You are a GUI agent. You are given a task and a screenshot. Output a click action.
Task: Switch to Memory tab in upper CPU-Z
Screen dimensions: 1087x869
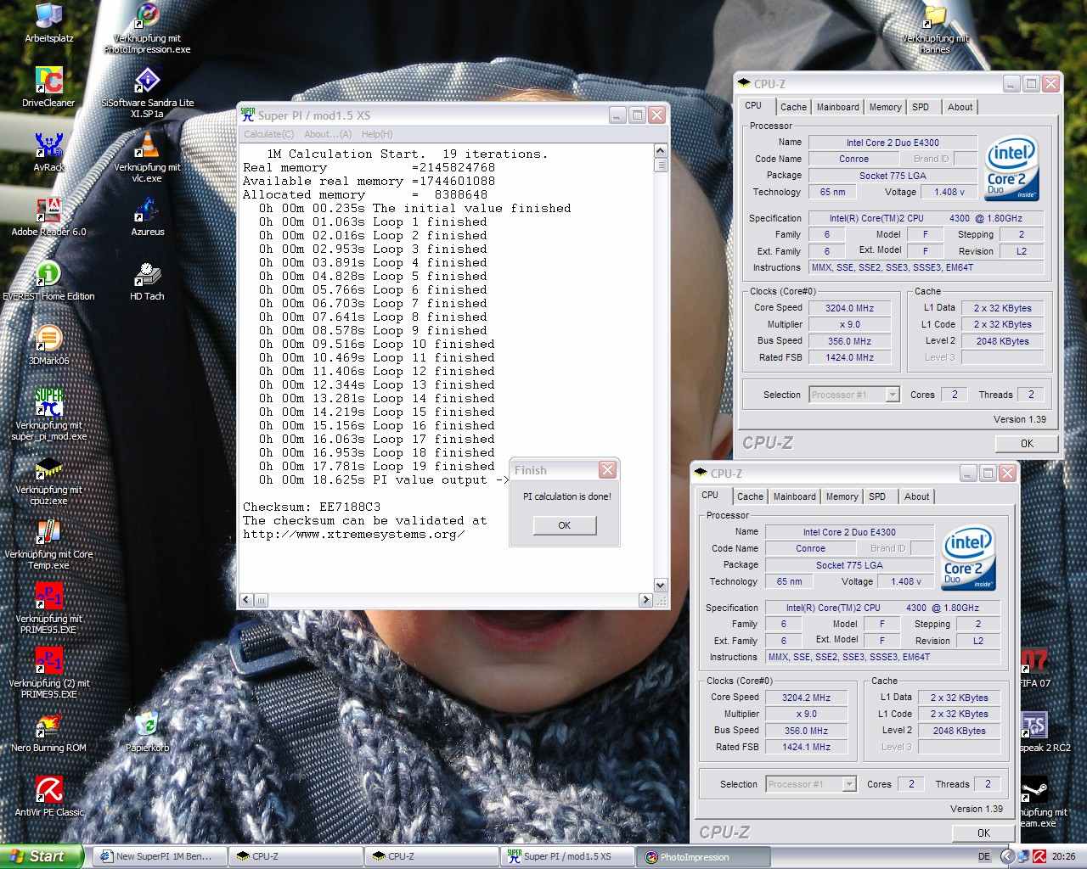tap(885, 107)
